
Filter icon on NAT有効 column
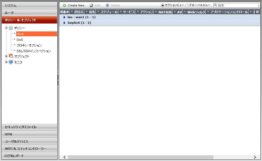point(156,12)
